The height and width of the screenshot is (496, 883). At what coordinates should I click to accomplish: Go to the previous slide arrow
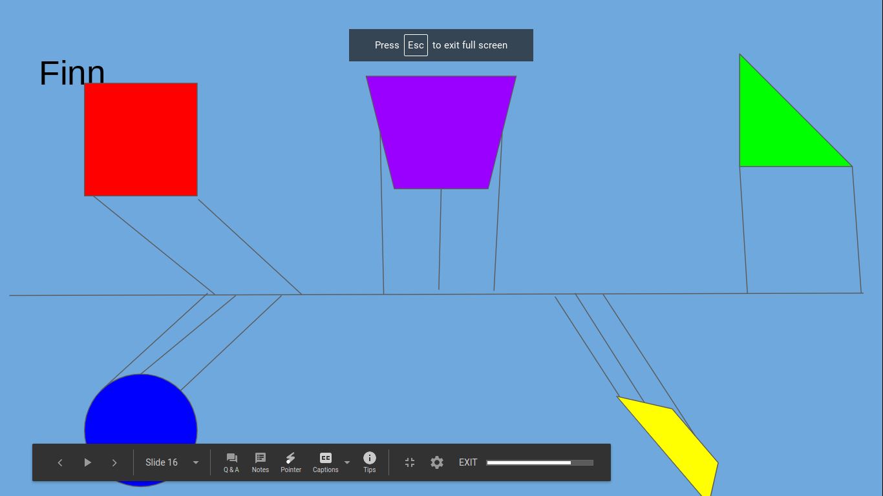[x=60, y=462]
